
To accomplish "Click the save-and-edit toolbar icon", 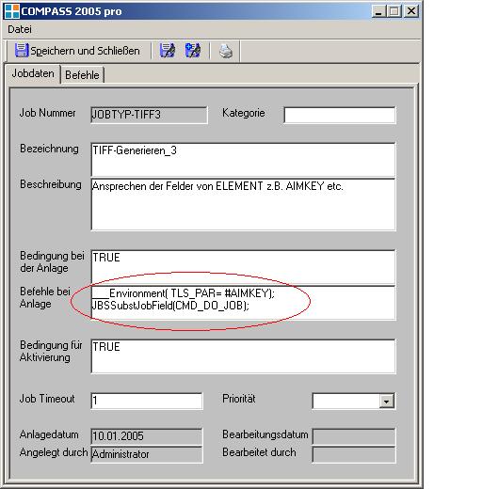I will (x=168, y=51).
